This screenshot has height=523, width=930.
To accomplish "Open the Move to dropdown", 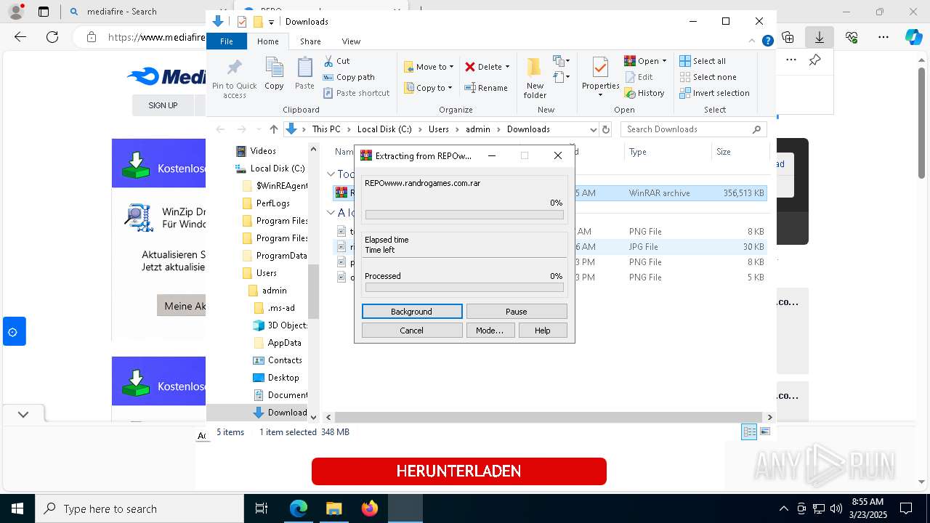I will point(429,67).
